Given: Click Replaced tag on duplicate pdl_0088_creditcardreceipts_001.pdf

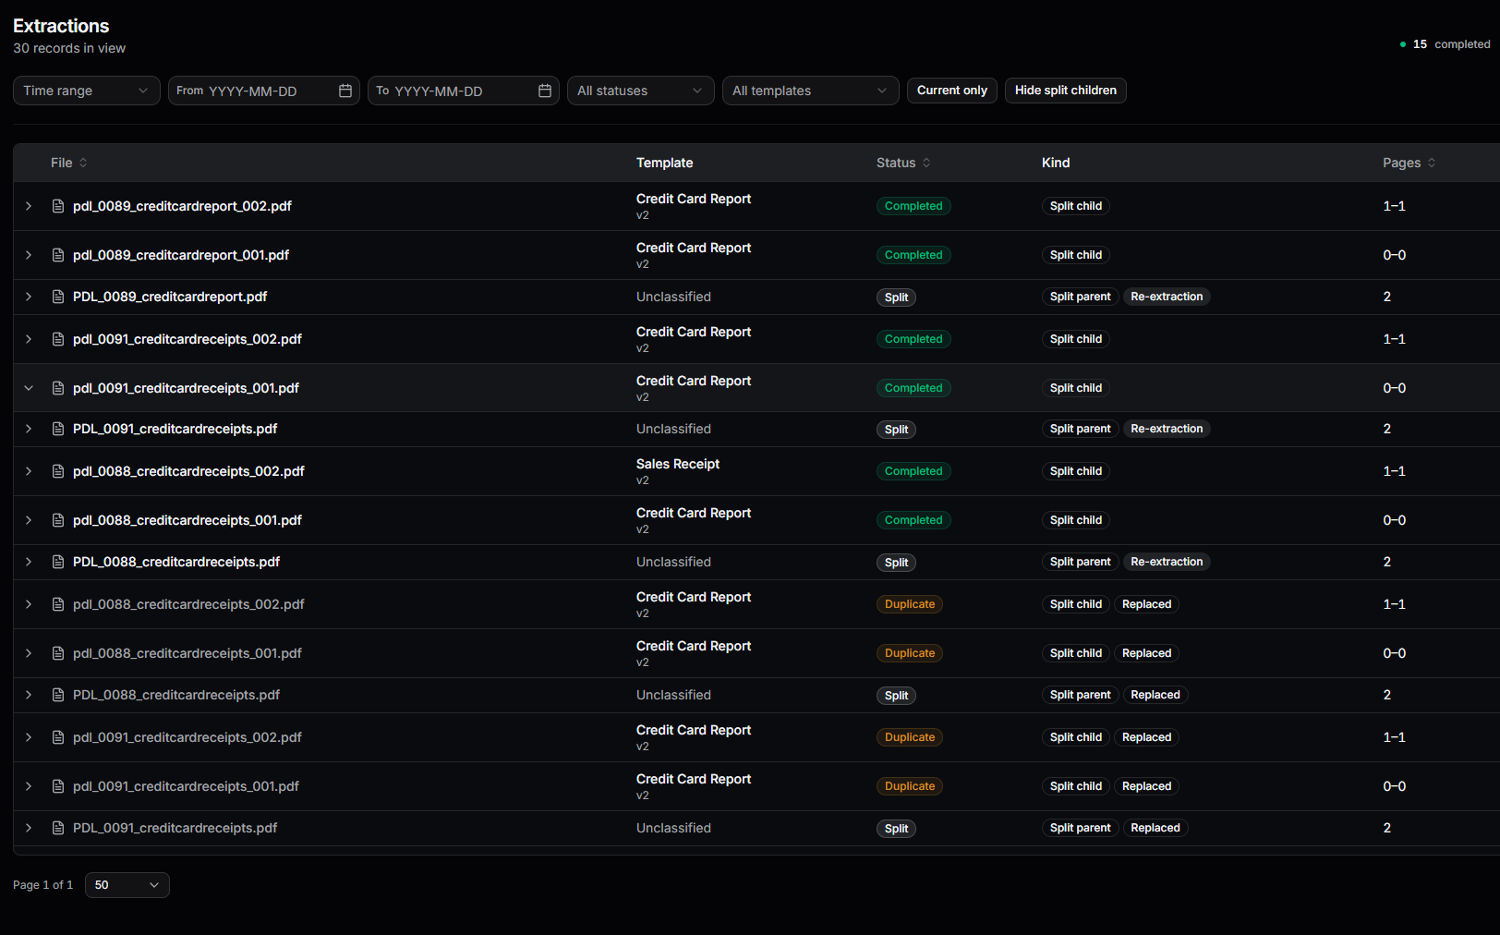Looking at the screenshot, I should point(1146,653).
